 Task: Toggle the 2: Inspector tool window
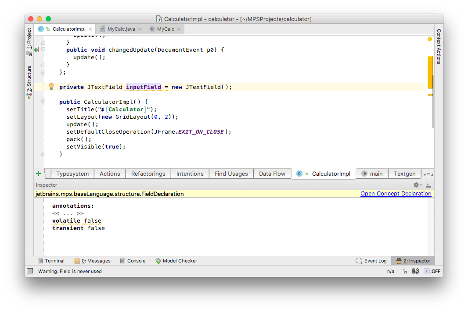coord(413,261)
